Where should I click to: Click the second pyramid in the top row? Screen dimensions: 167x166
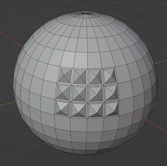80,76
